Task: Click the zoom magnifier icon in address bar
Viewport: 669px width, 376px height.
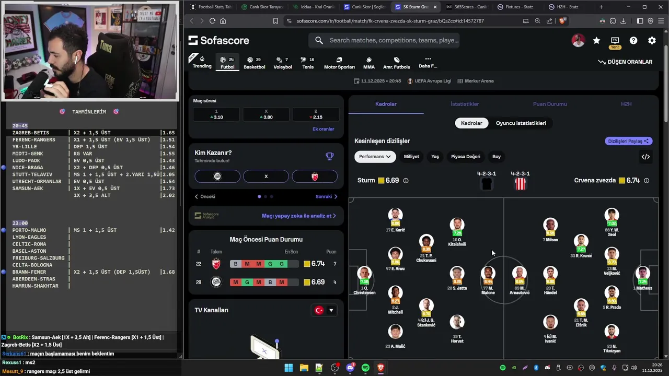Action: pos(537,21)
